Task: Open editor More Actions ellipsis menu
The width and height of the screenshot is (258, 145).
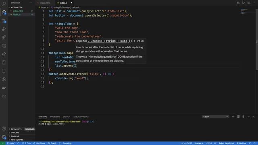Action: point(254,3)
